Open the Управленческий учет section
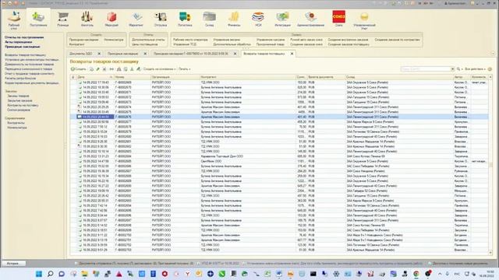 coord(364,20)
